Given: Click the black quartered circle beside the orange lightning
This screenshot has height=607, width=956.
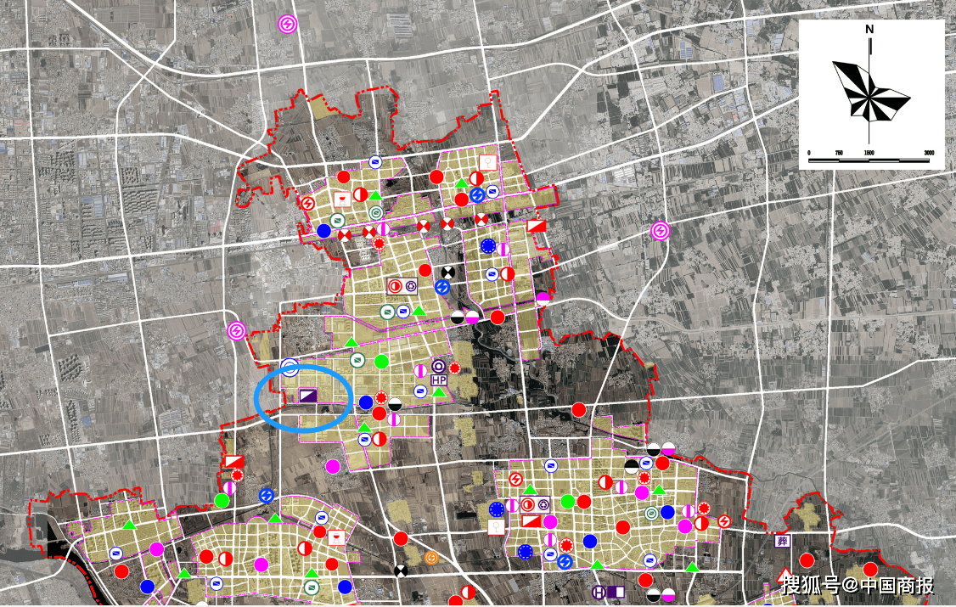Looking at the screenshot, I should (x=401, y=571).
